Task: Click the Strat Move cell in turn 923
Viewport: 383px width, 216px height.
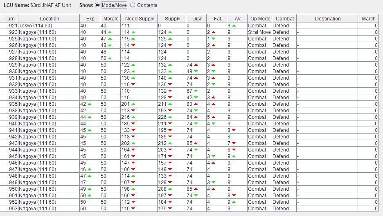Action: (x=259, y=32)
